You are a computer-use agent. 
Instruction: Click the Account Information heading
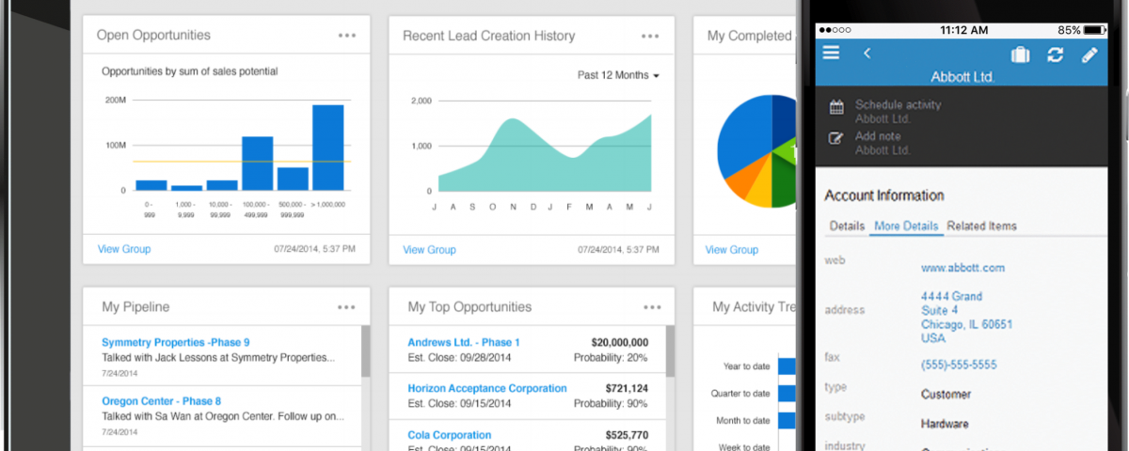[884, 195]
